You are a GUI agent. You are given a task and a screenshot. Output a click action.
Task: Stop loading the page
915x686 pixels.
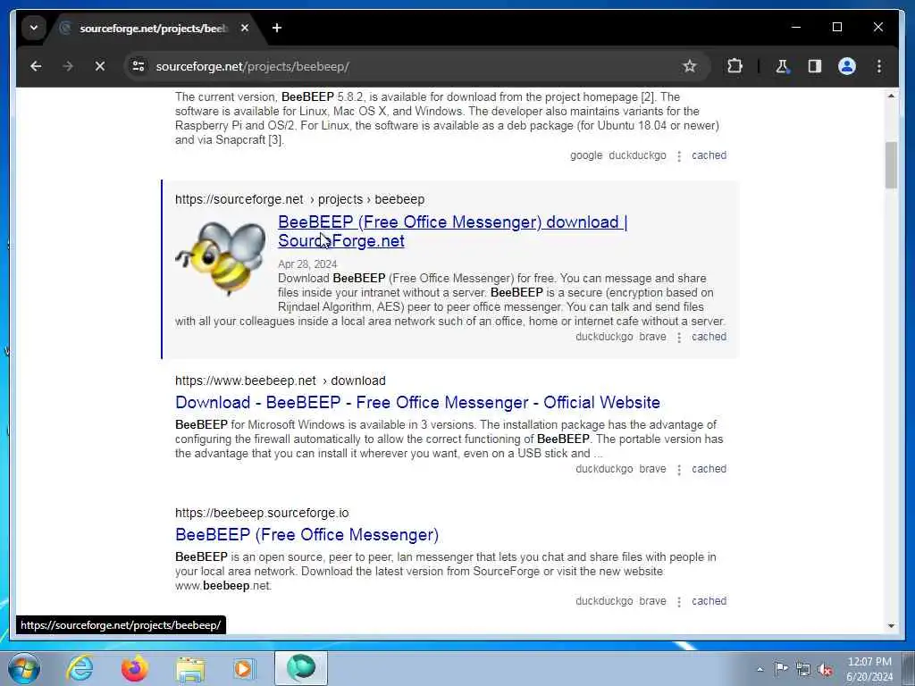pyautogui.click(x=100, y=66)
